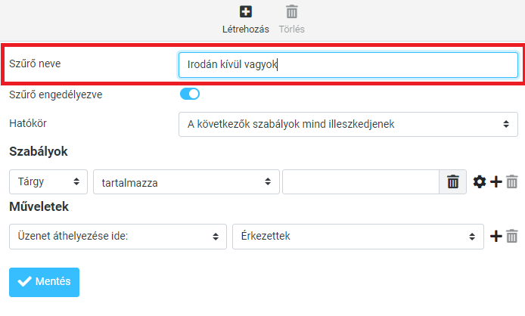Toggle the Szűrő engedélyezve switch

pyautogui.click(x=189, y=94)
